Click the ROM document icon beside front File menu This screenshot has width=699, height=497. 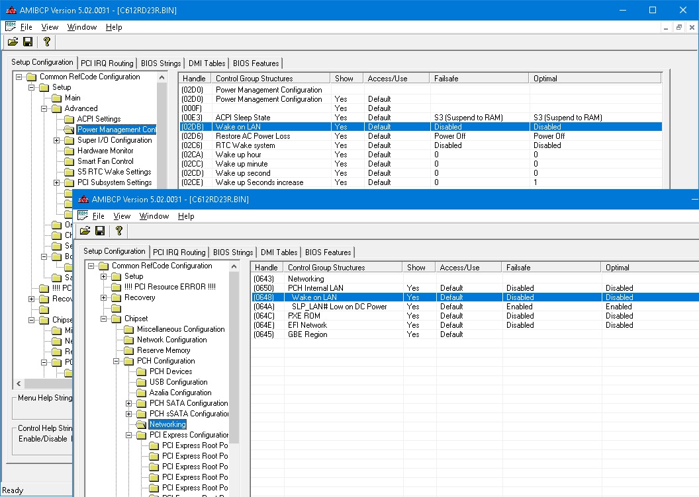coord(83,215)
